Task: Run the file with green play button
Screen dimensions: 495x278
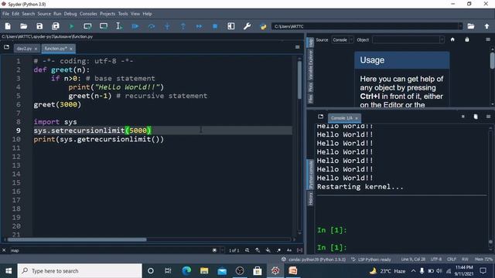Action: click(72, 26)
